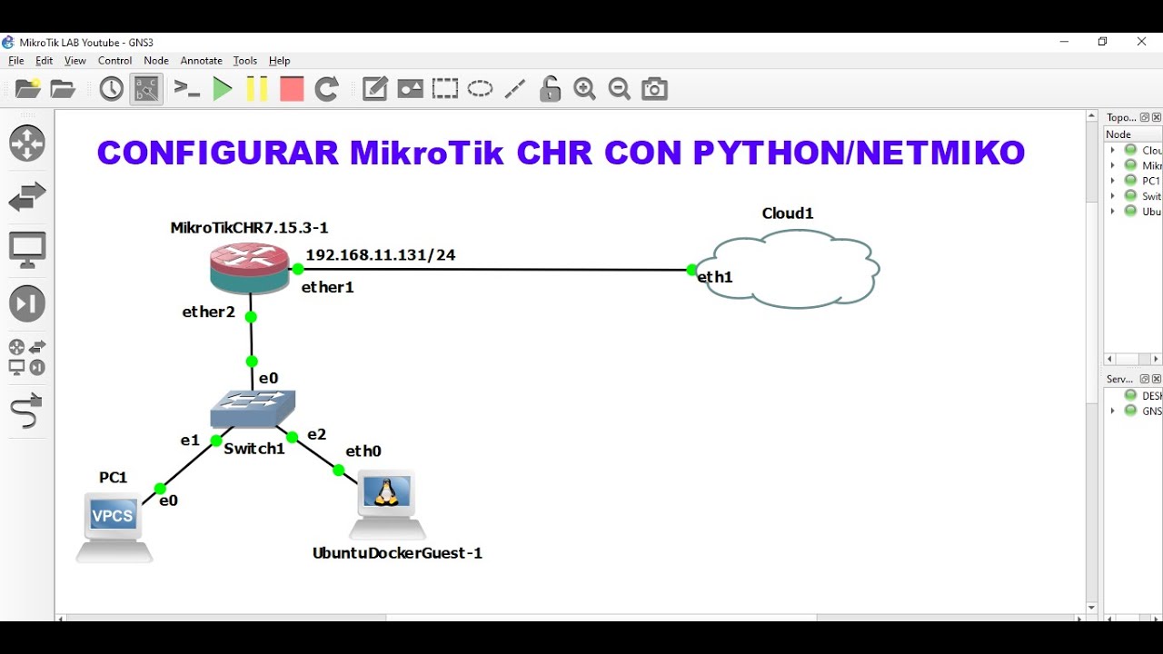Open the Control menu
Screen dimensions: 1163x654
point(115,61)
